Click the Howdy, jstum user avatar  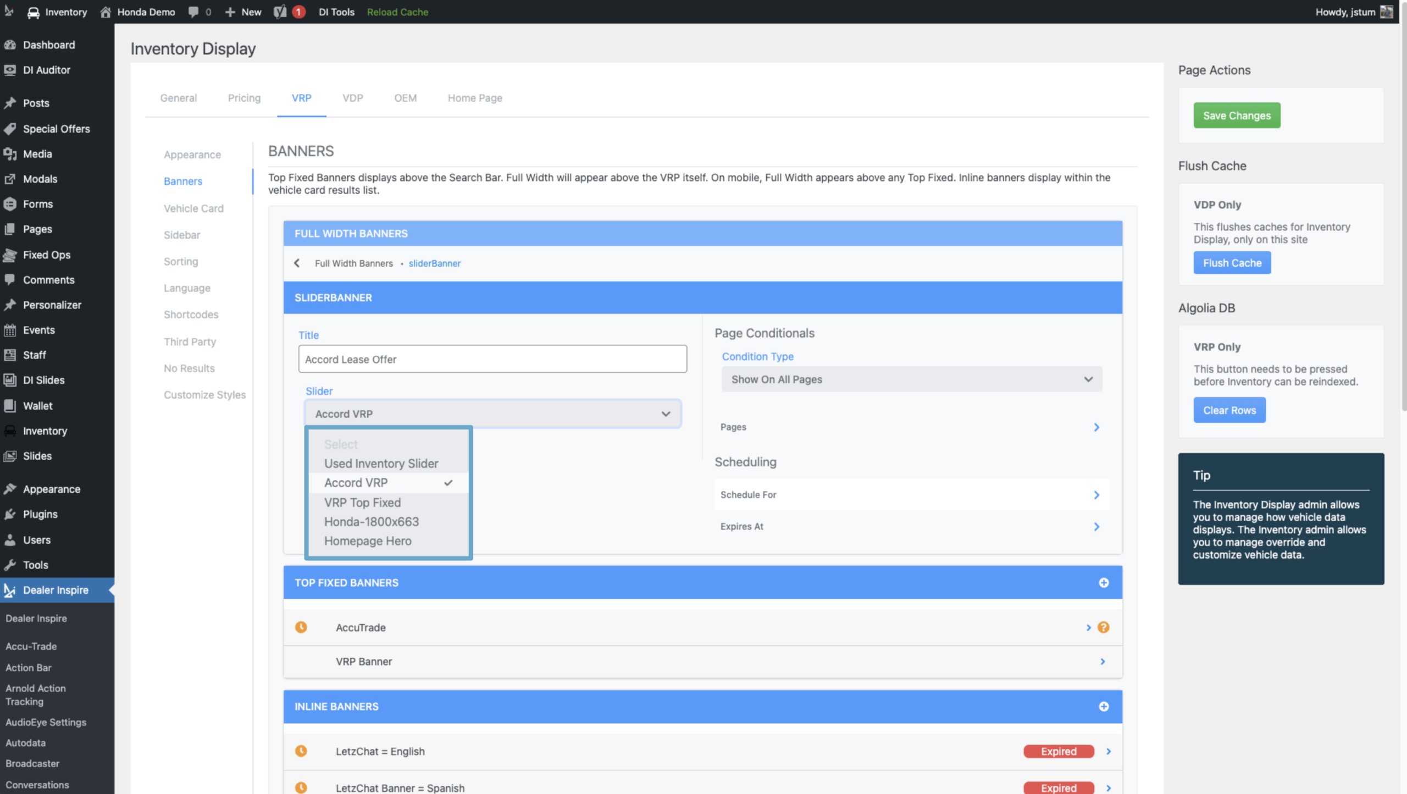click(x=1387, y=12)
